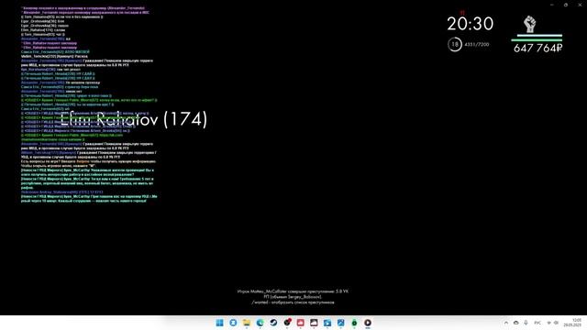Minimize the game window

click(x=552, y=5)
